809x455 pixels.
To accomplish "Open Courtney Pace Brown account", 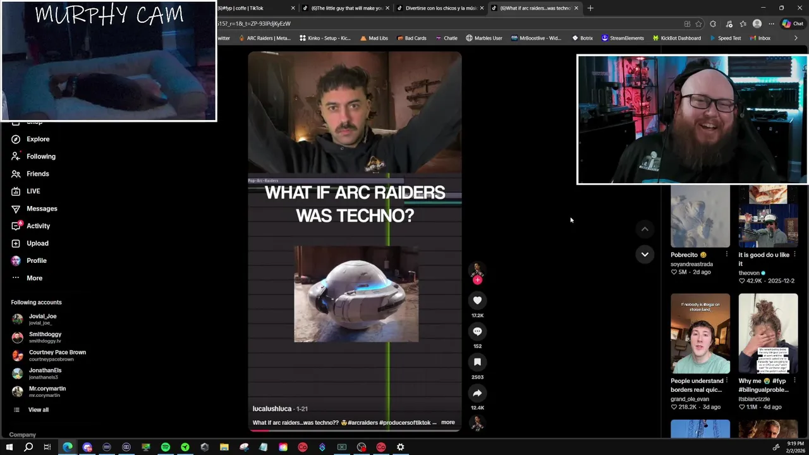I will (x=49, y=355).
